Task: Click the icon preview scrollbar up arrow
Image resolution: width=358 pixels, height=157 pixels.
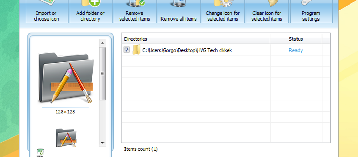Action: point(102,43)
